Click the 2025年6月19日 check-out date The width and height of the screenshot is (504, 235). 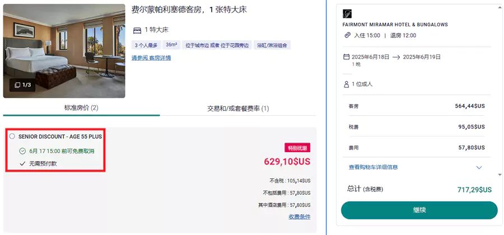pos(422,57)
